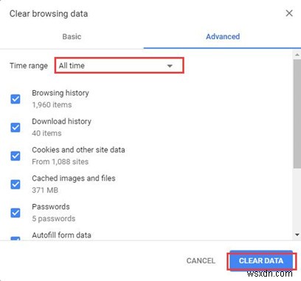Toggle Cookies and other site data checkbox
The width and height of the screenshot is (301, 281).
tap(15, 156)
